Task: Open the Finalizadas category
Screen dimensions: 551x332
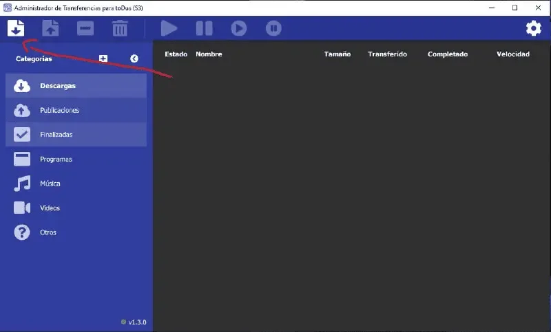Action: [76, 134]
